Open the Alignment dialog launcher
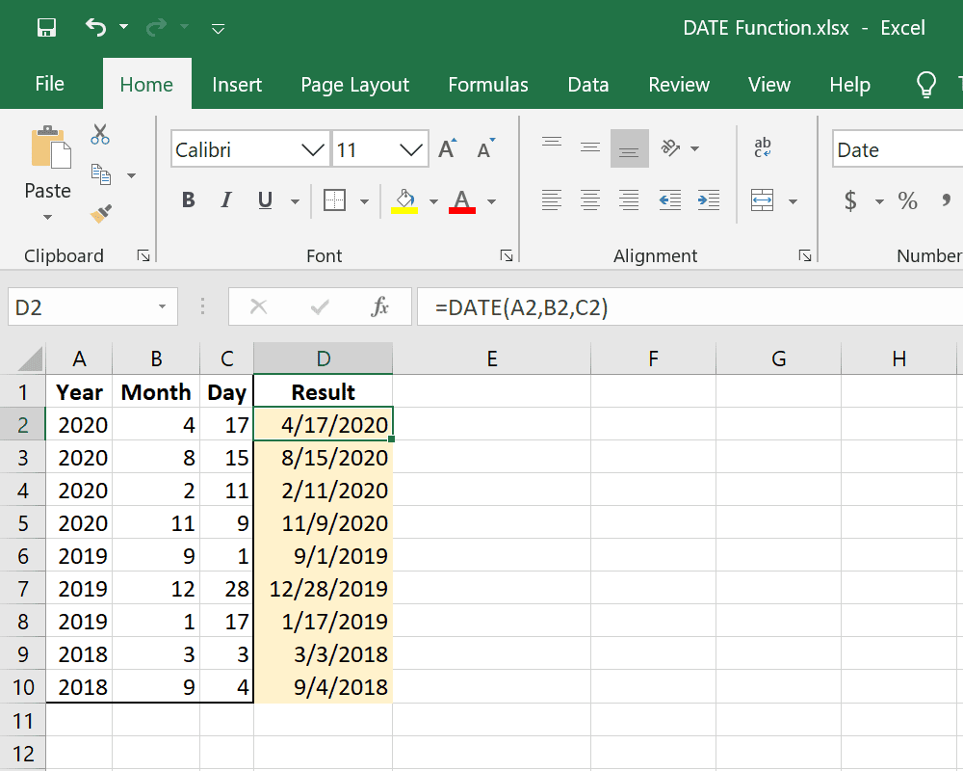Screen dimensions: 963x771 point(805,255)
